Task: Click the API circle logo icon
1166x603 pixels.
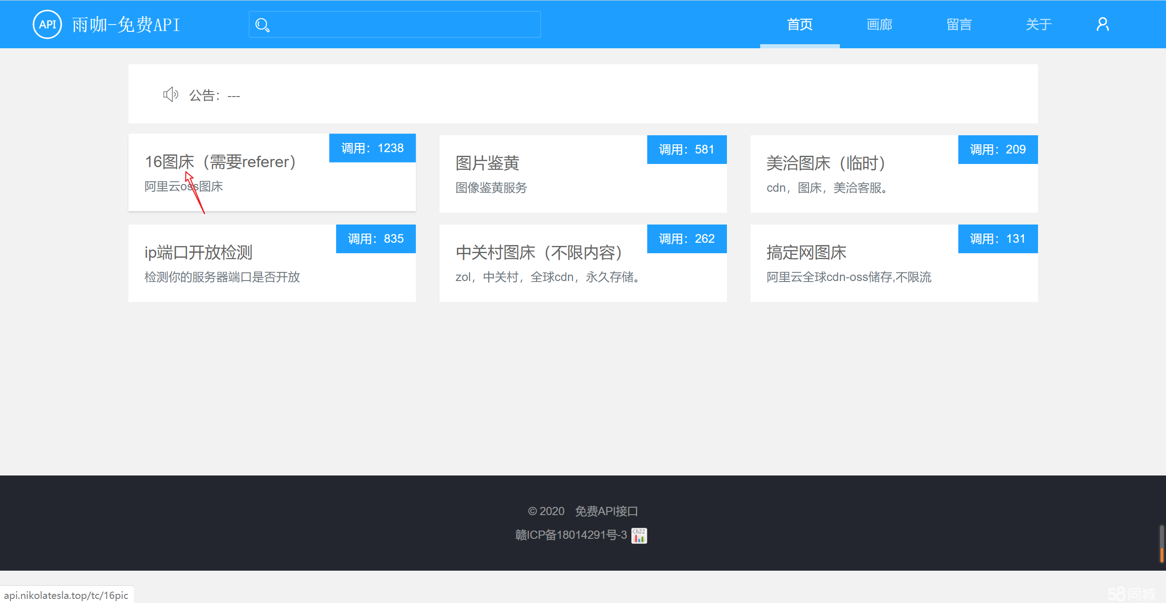Action: coord(47,25)
